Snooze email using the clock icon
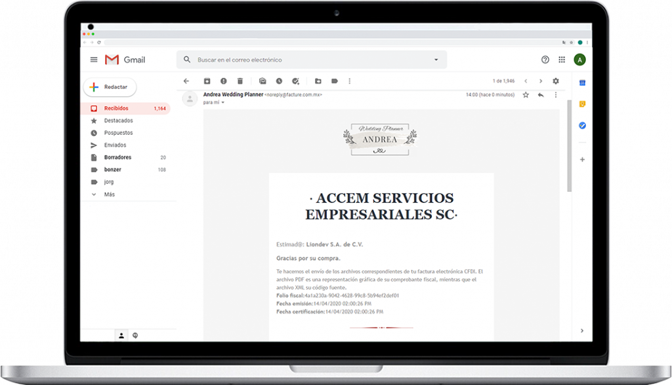This screenshot has width=672, height=385. [x=279, y=81]
